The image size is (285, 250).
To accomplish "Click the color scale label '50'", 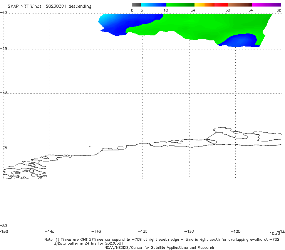I will point(228,10).
